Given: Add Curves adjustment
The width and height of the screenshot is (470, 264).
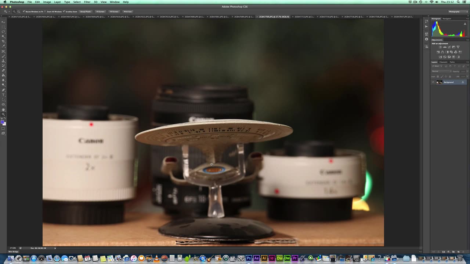Looking at the screenshot, I should click(x=449, y=47).
